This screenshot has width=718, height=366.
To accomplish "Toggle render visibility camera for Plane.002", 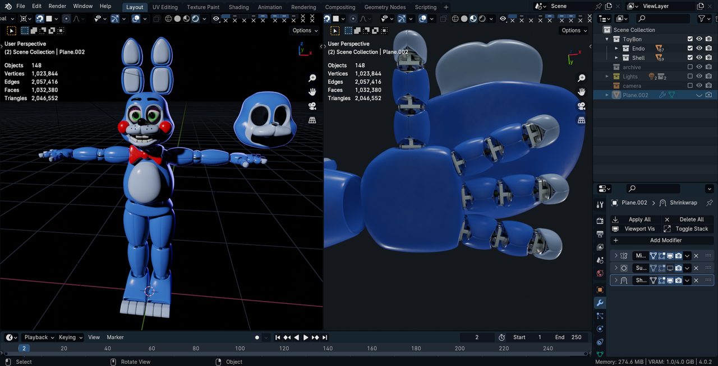I will tap(709, 95).
